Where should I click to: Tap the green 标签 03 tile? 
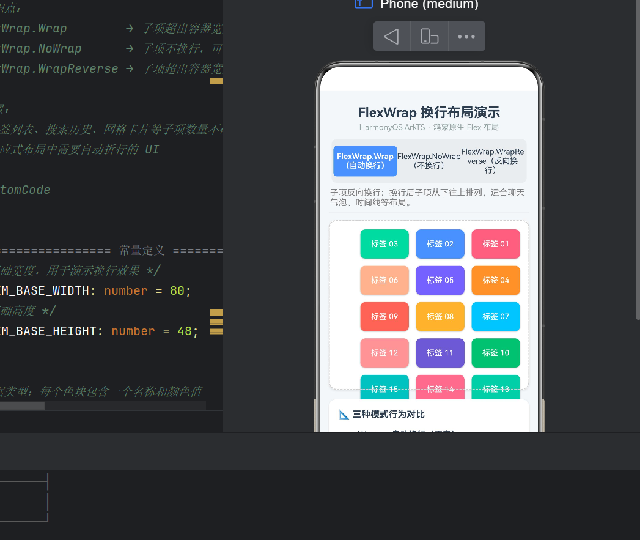[x=384, y=244]
